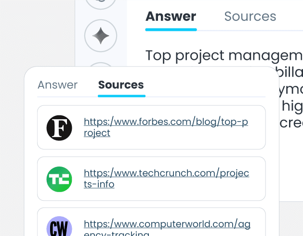Image resolution: width=303 pixels, height=236 pixels.
Task: Click blue underline beneath front Sources tab
Action: 121,96
